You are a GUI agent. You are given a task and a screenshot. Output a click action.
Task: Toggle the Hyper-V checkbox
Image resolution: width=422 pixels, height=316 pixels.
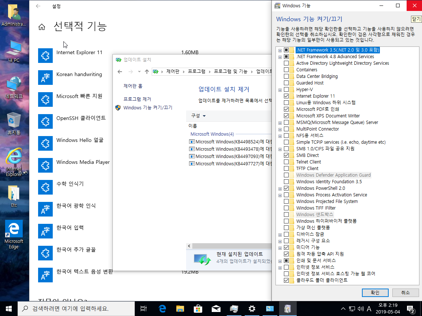click(x=286, y=90)
